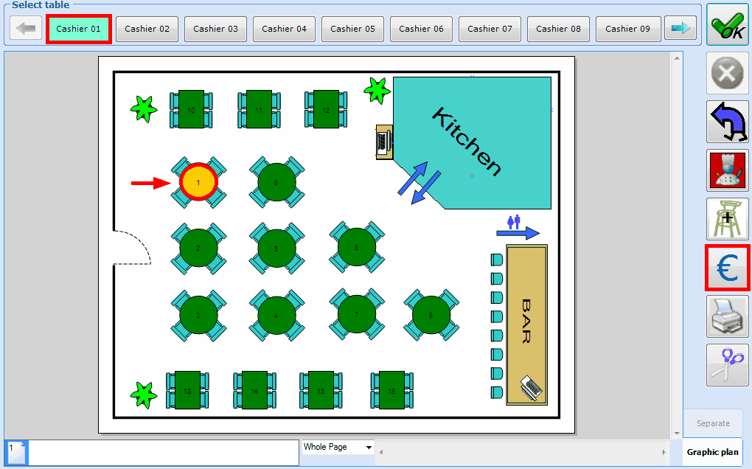Print using the printer icon
The height and width of the screenshot is (469, 752).
pos(727,316)
